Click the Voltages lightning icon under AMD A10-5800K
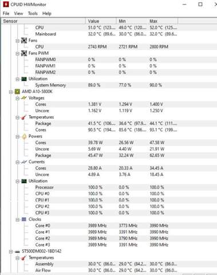Image resolution: width=217 pixels, height=275 pixels. pos(24,98)
